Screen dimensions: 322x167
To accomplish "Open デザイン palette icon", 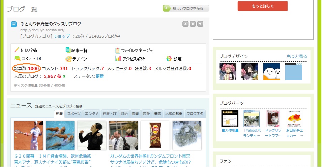I will [x=68, y=59].
